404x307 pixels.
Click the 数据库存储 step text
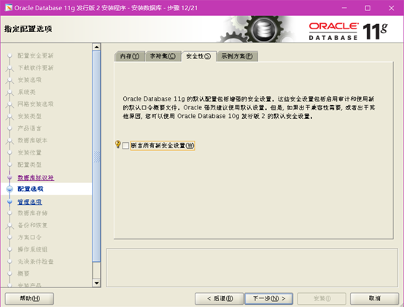(33, 213)
